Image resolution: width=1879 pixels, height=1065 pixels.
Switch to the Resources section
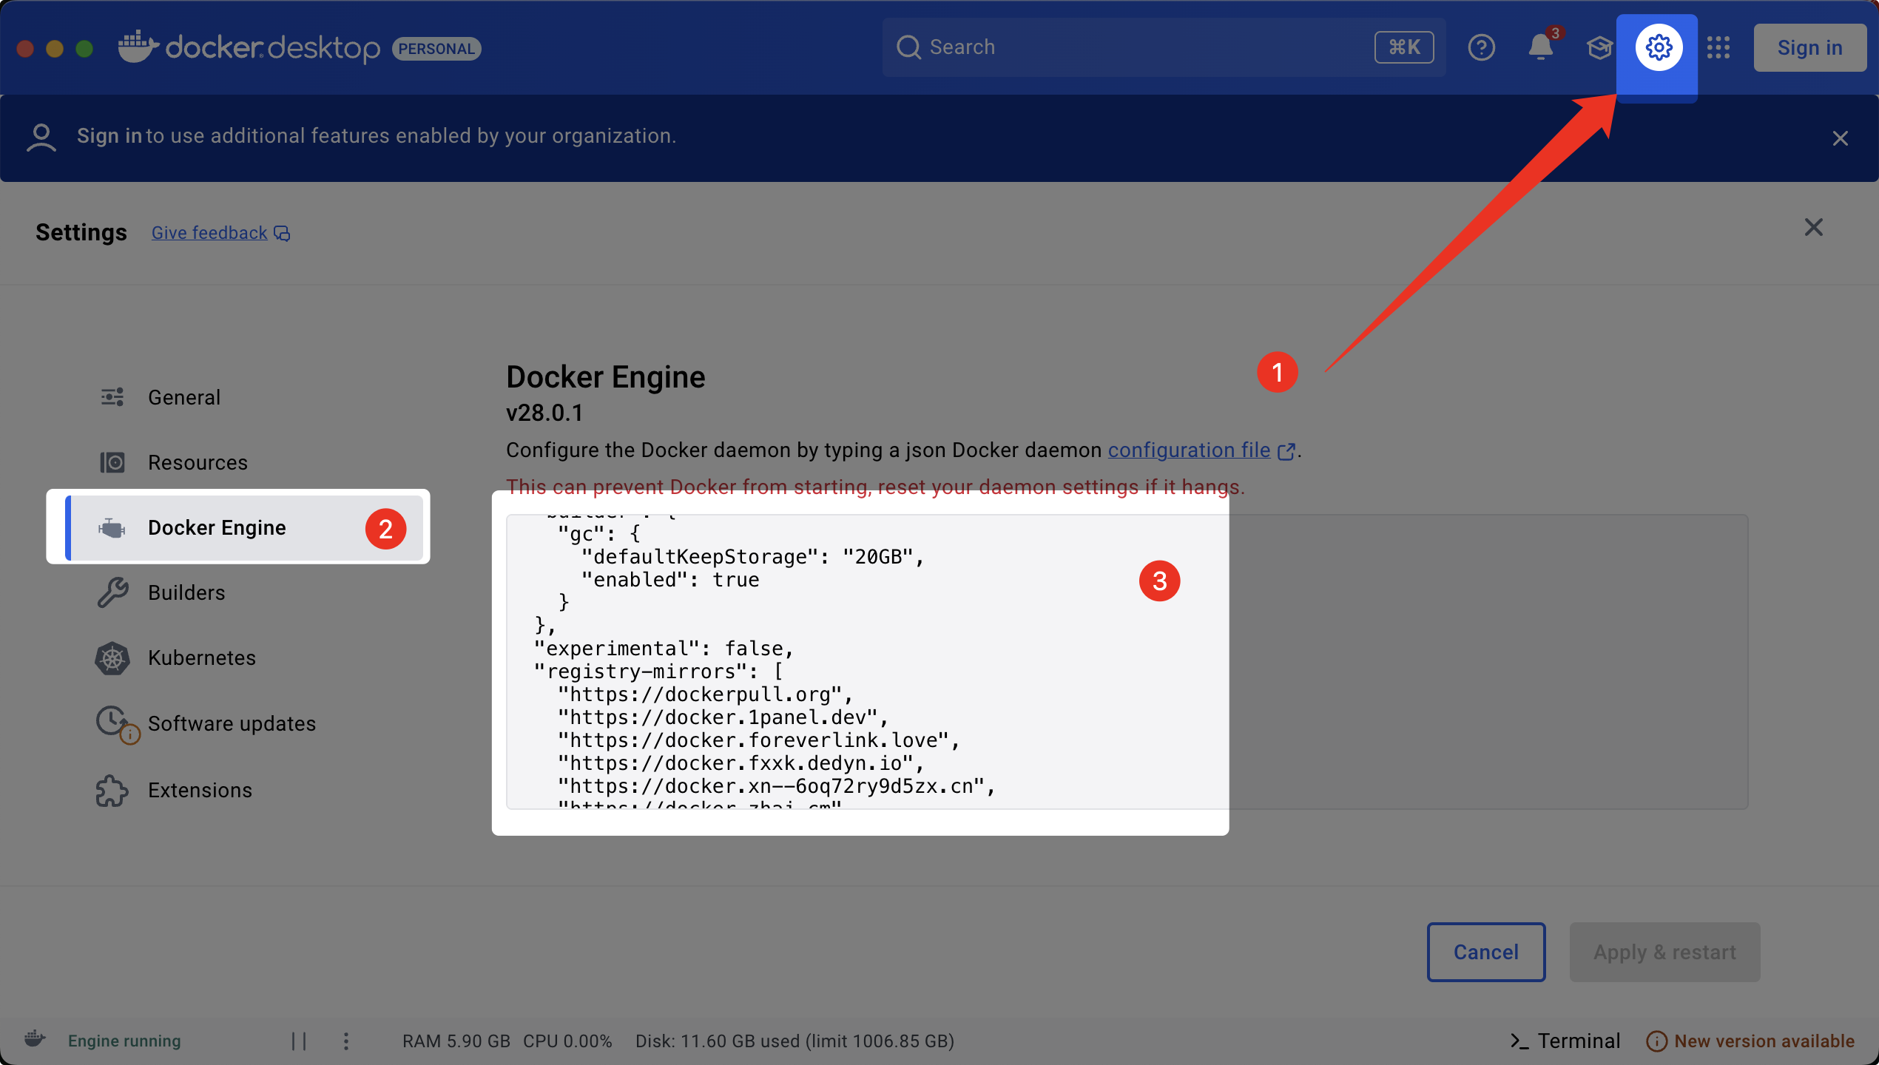(197, 462)
